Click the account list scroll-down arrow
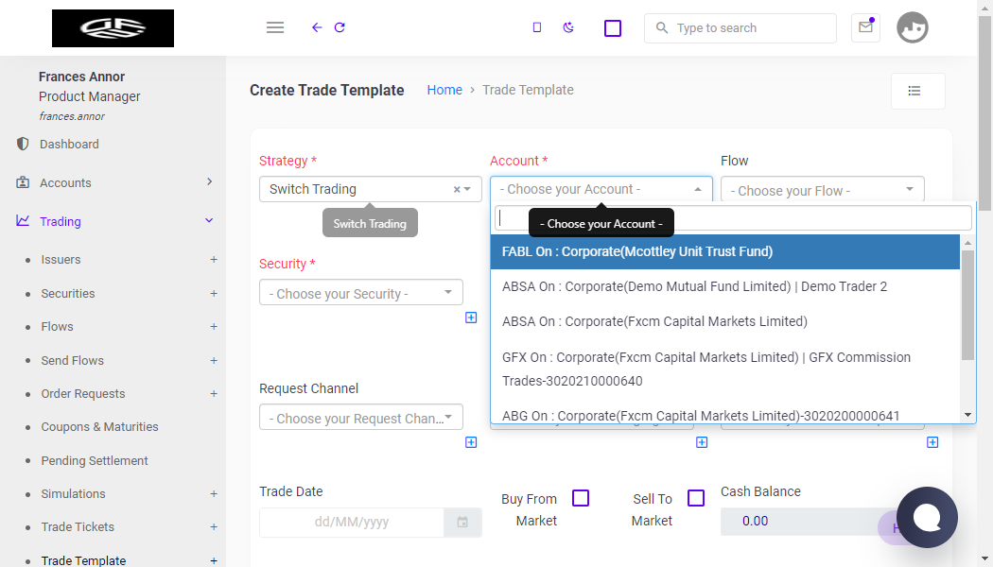 pyautogui.click(x=967, y=415)
